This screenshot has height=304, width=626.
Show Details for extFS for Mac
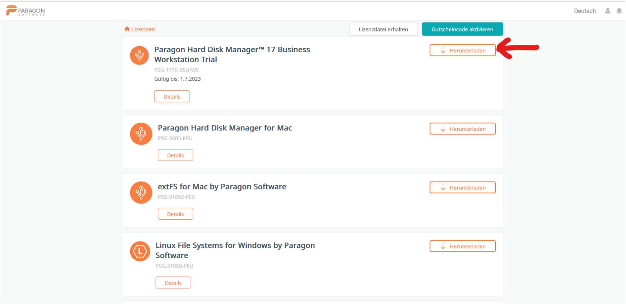[175, 214]
